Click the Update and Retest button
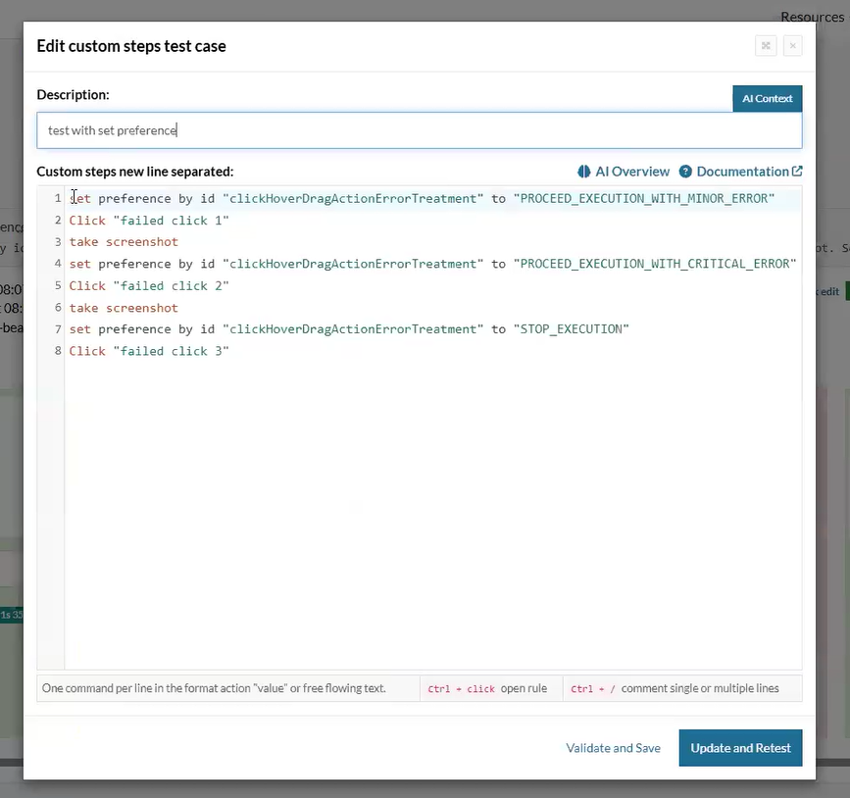The height and width of the screenshot is (798, 850). [740, 748]
